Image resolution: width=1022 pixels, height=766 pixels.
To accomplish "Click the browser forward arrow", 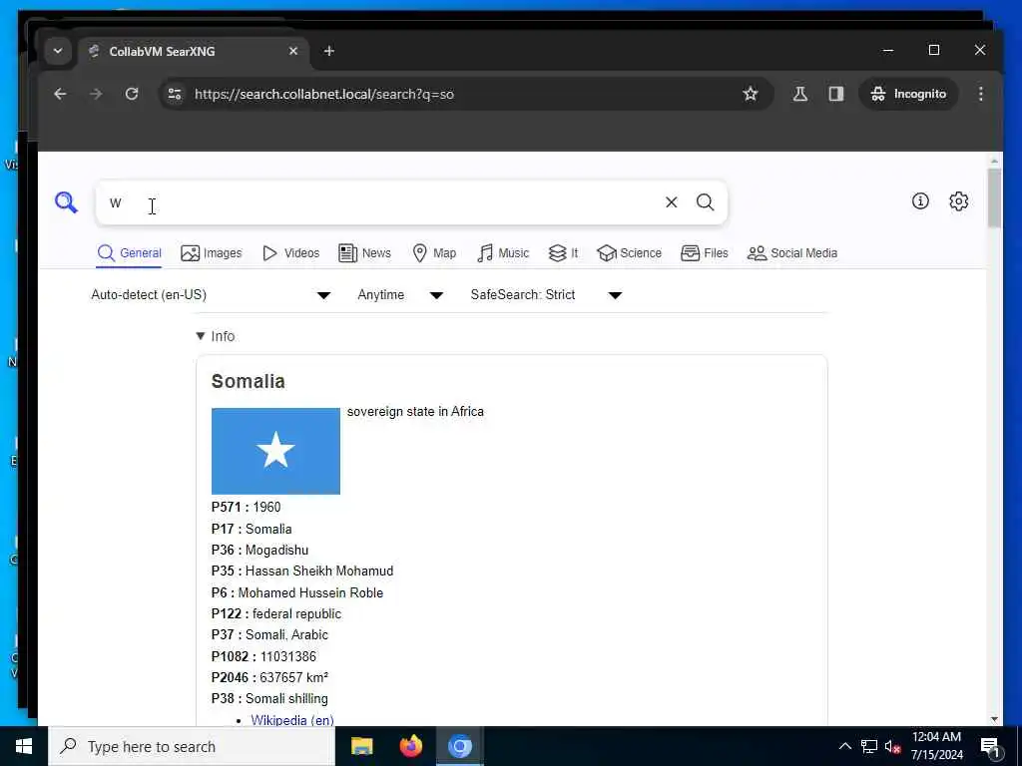I will pos(96,94).
